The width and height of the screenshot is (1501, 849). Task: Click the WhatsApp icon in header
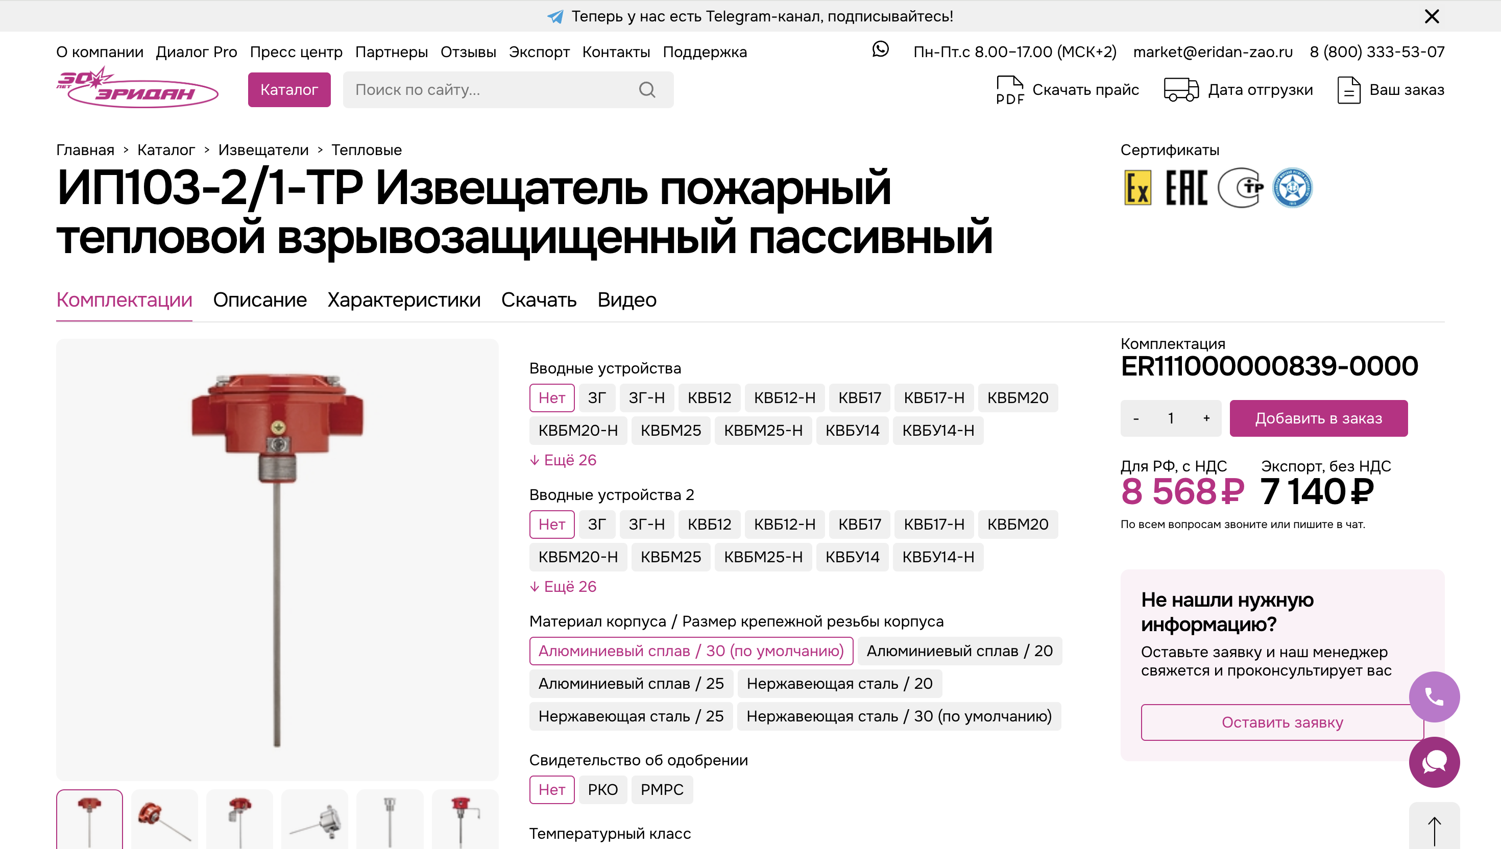click(x=880, y=49)
